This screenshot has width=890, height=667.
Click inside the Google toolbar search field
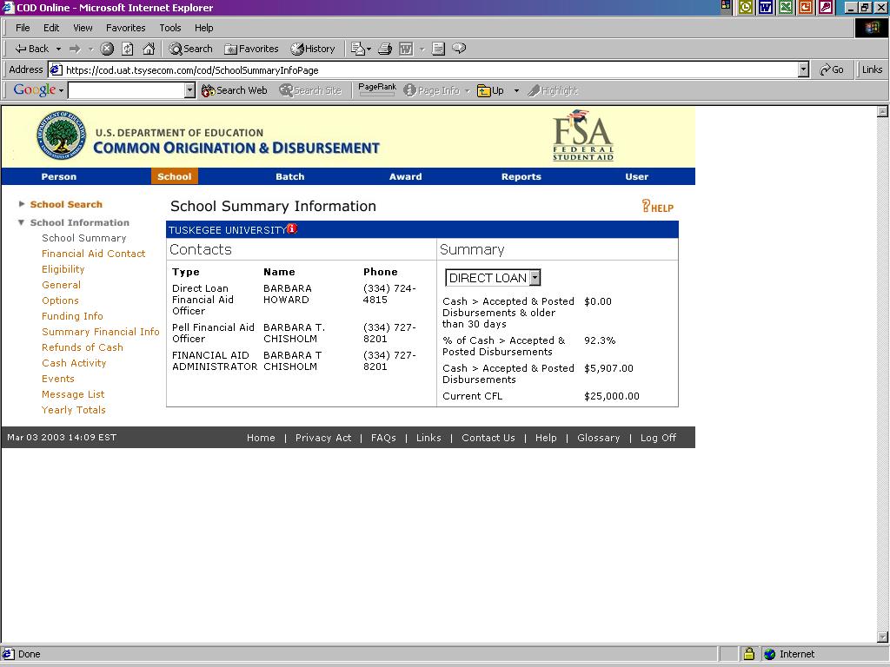pyautogui.click(x=126, y=90)
